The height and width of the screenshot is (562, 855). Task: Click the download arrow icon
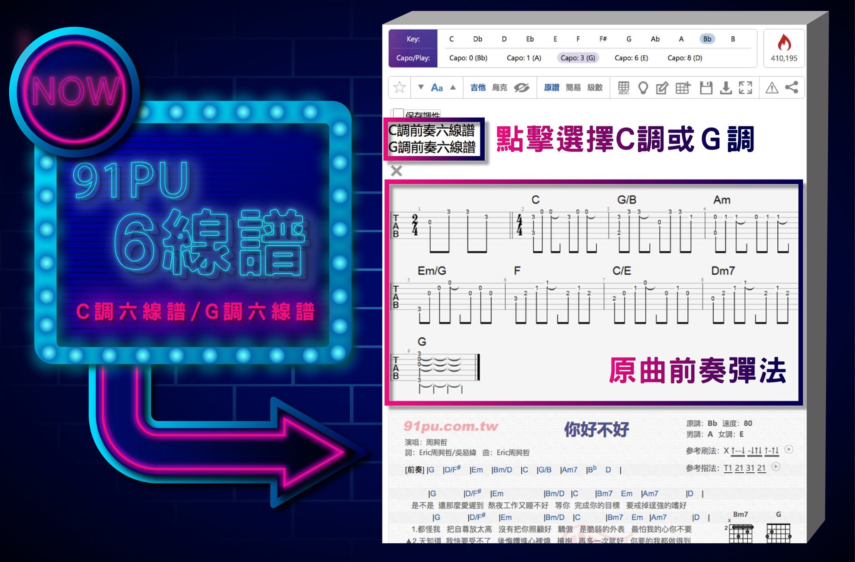pos(726,88)
